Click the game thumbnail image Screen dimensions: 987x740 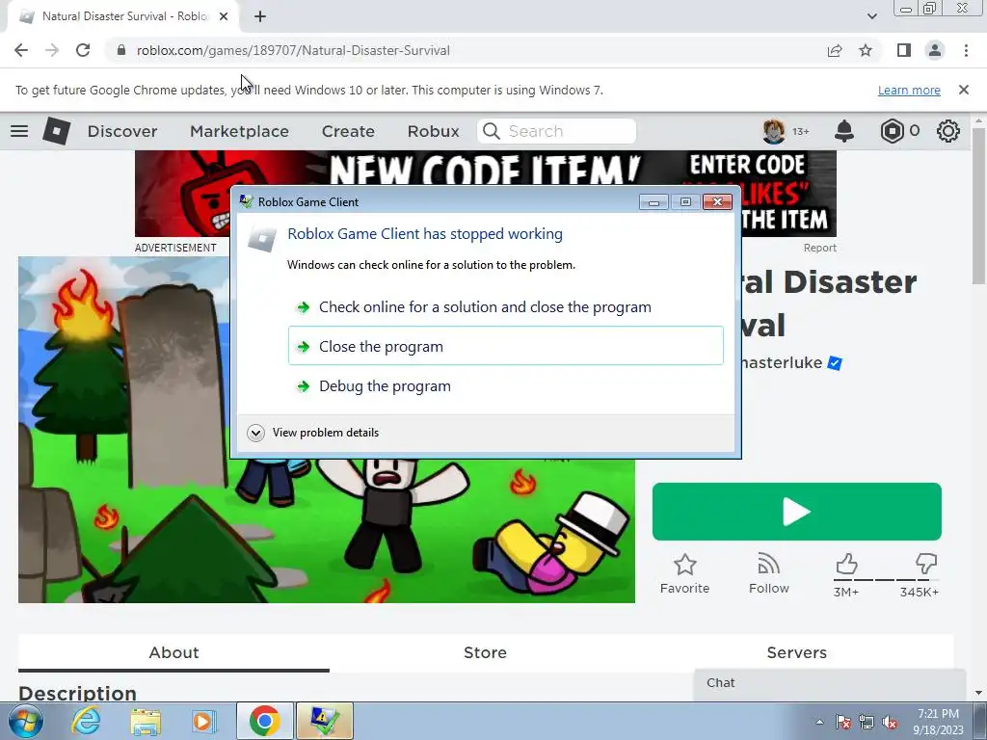click(x=326, y=430)
